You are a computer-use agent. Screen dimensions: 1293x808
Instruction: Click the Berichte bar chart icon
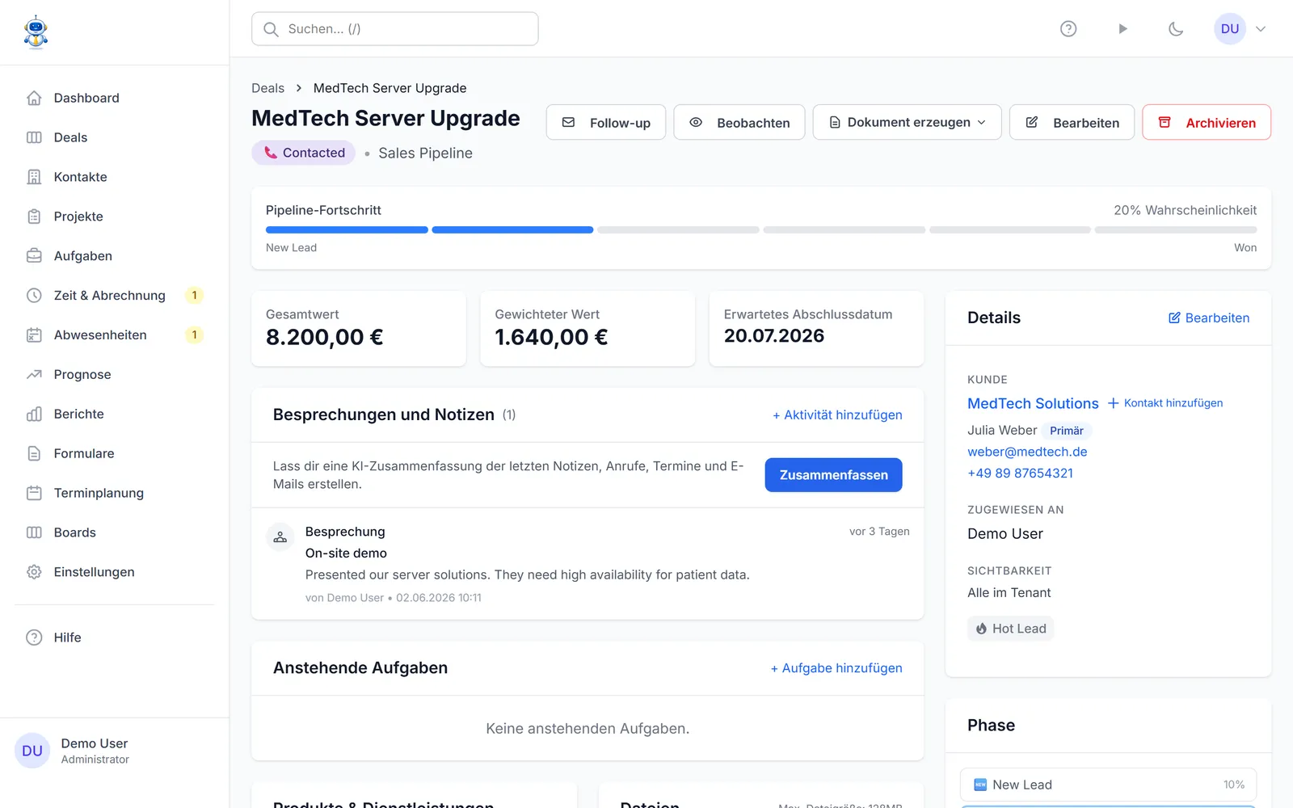[34, 415]
